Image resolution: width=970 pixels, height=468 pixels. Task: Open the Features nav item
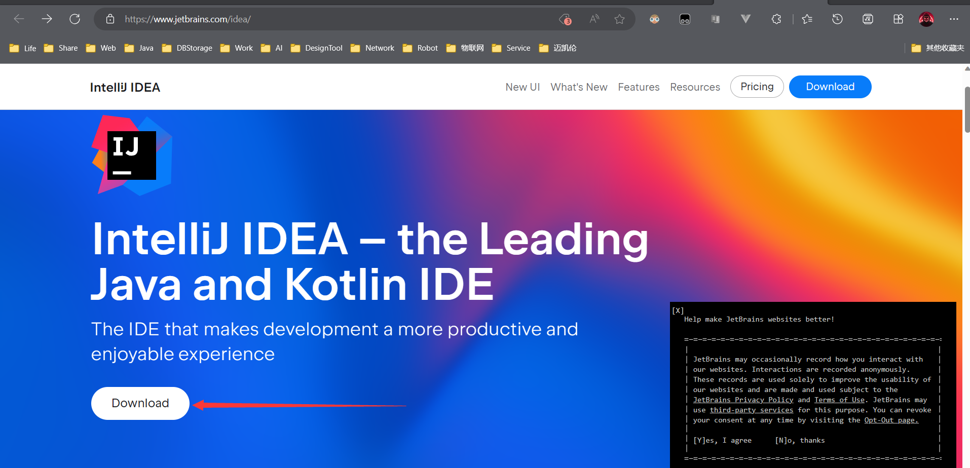click(639, 87)
